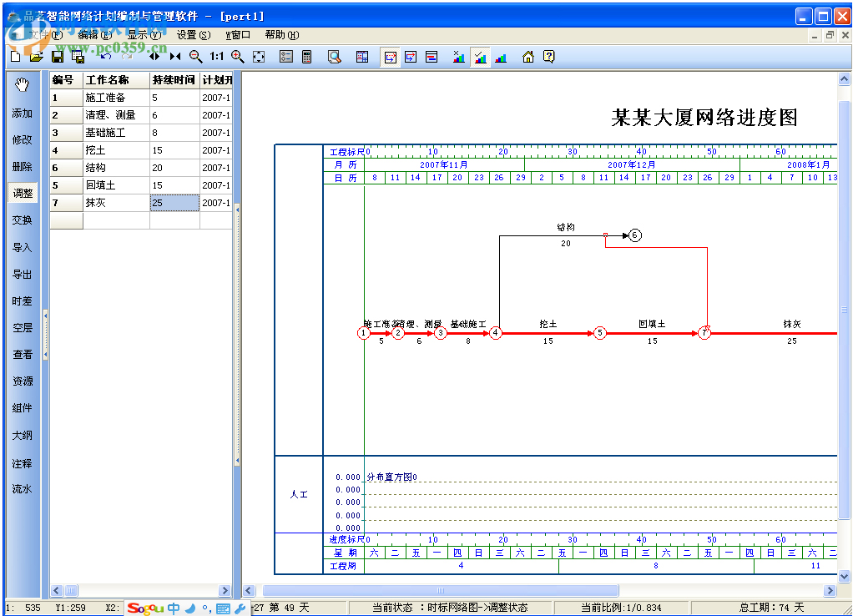Select table row 基础施工

coord(141,132)
